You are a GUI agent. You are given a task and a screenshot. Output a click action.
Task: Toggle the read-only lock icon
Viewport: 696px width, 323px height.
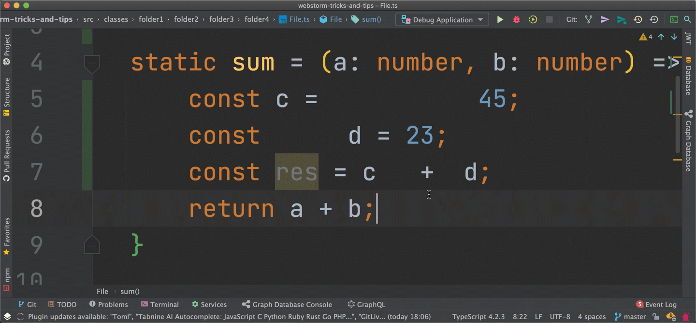point(656,317)
